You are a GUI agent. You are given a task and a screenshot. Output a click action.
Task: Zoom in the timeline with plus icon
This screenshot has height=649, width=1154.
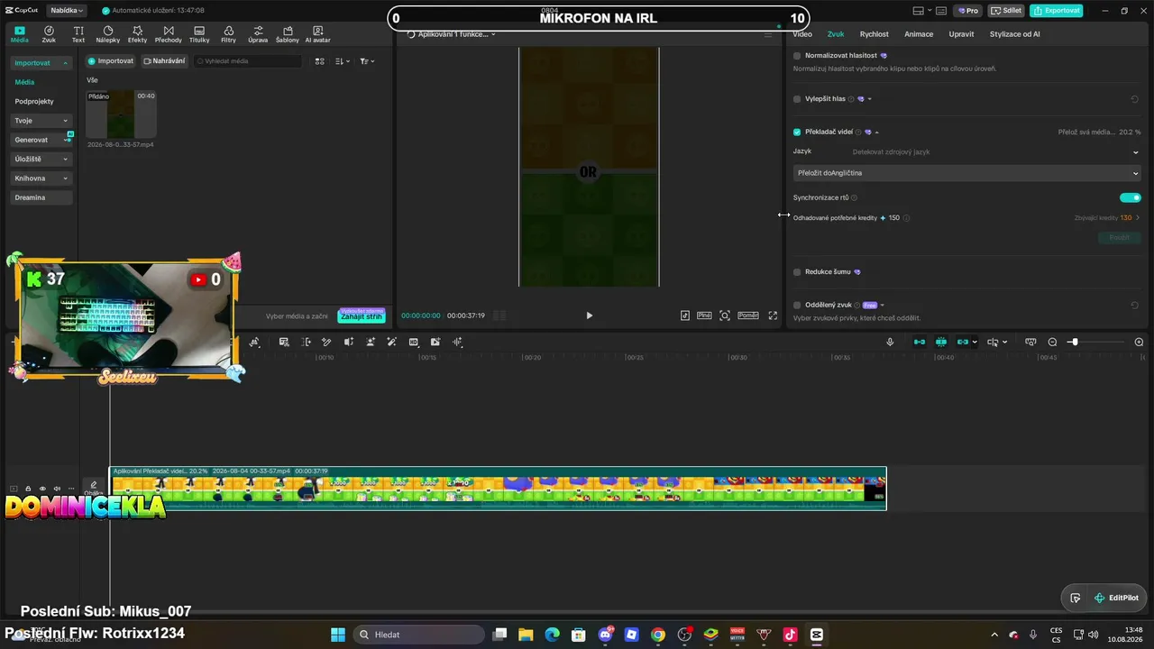[x=1139, y=342]
